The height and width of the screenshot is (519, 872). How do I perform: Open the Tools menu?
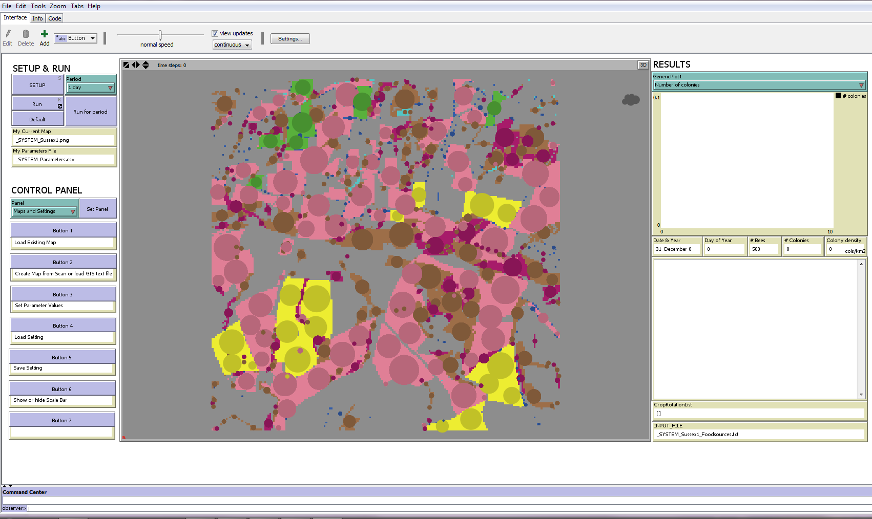38,6
